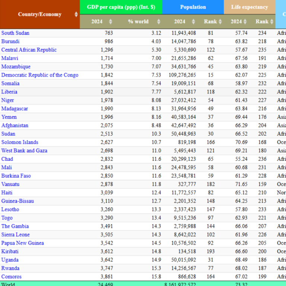Click Democratic Republic of the Congo link

(x=40, y=75)
